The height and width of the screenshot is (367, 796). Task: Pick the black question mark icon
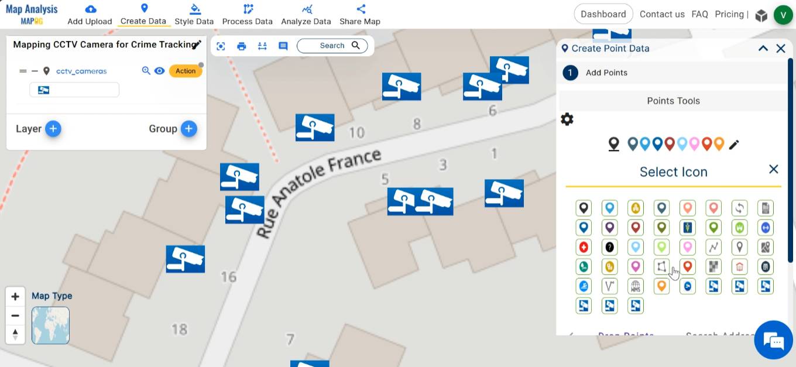point(609,247)
